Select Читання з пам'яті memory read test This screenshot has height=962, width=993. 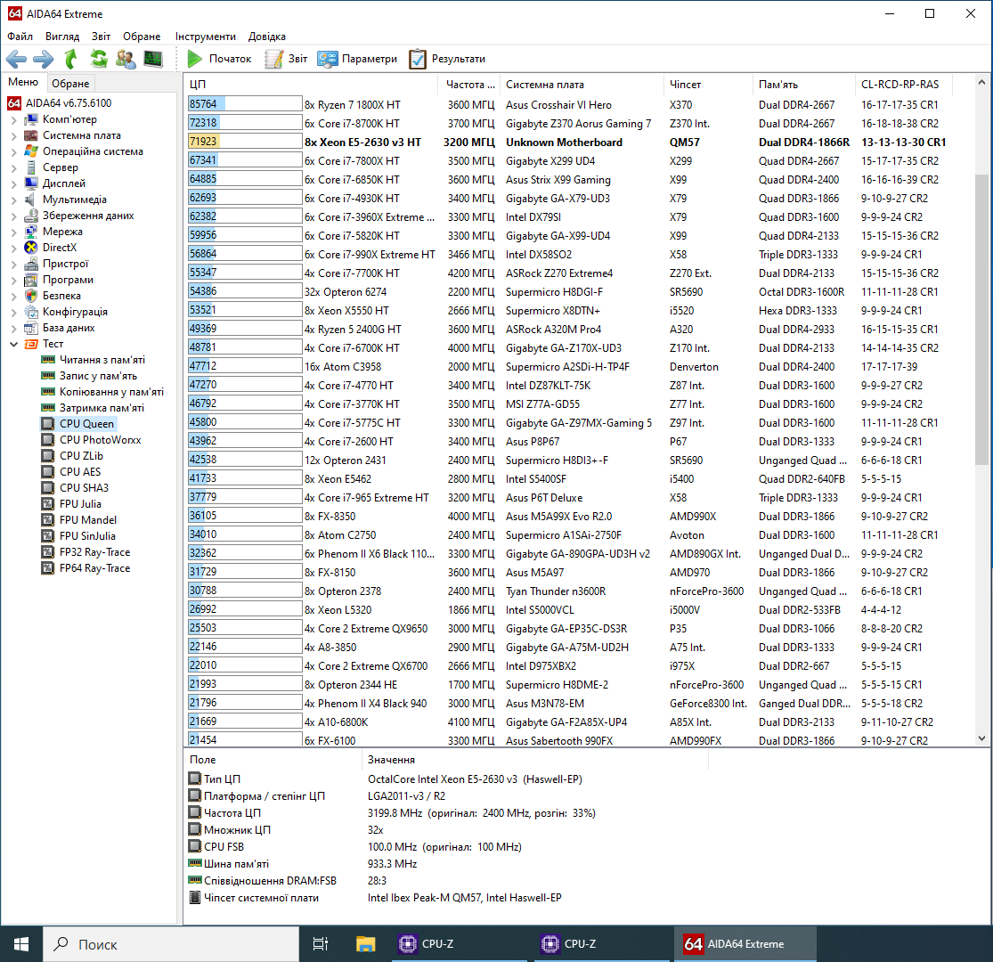pyautogui.click(x=102, y=360)
